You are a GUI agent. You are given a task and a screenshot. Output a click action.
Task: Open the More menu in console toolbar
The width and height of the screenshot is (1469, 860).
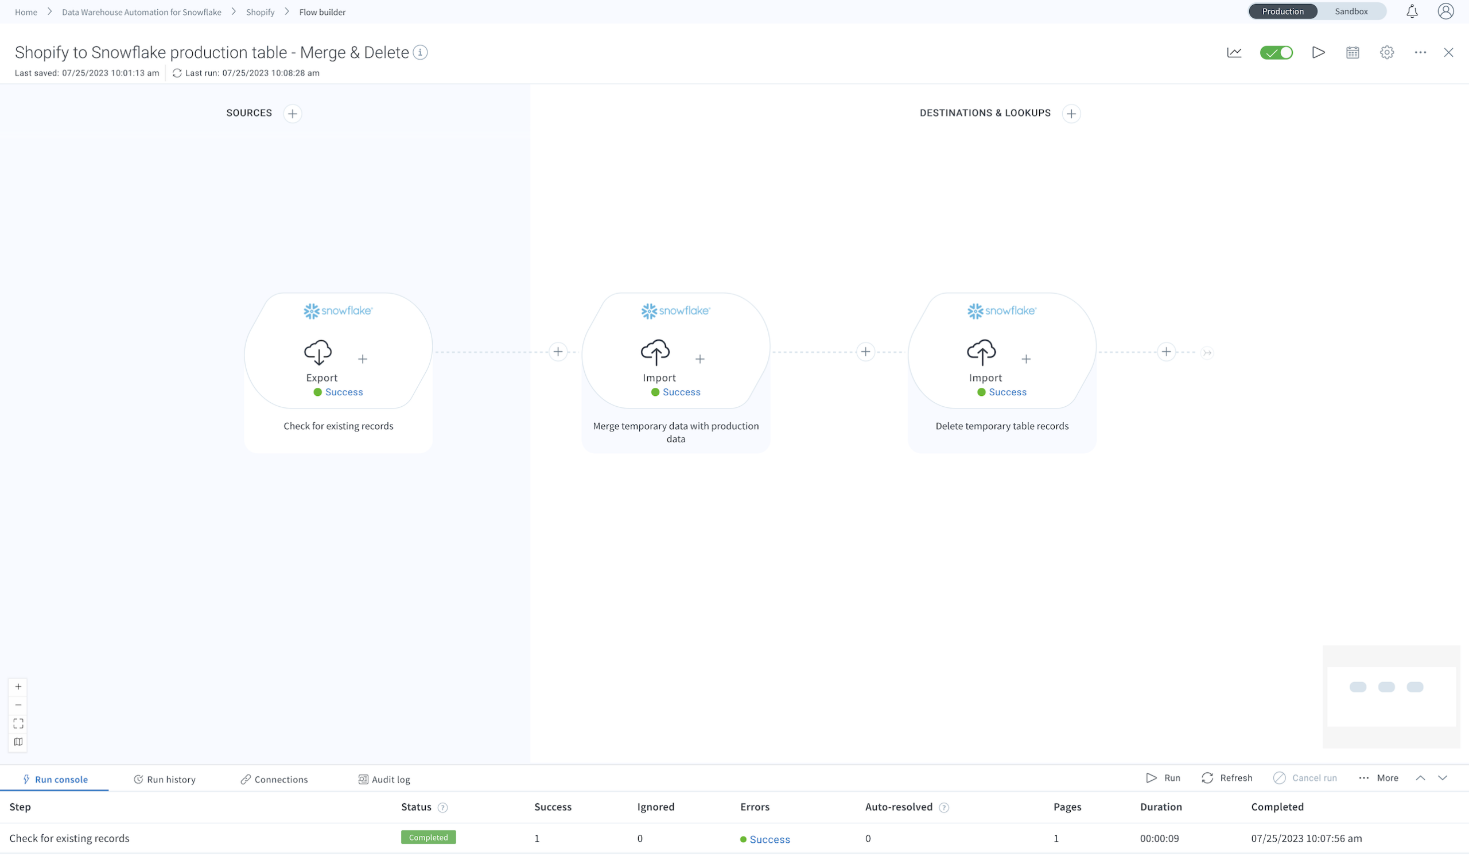click(x=1379, y=779)
